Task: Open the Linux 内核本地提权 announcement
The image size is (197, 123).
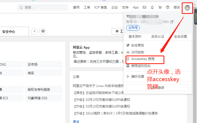Action: (x=98, y=86)
